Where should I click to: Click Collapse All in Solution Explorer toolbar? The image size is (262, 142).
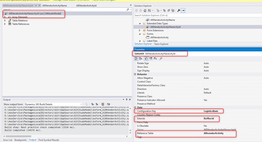click(x=169, y=10)
